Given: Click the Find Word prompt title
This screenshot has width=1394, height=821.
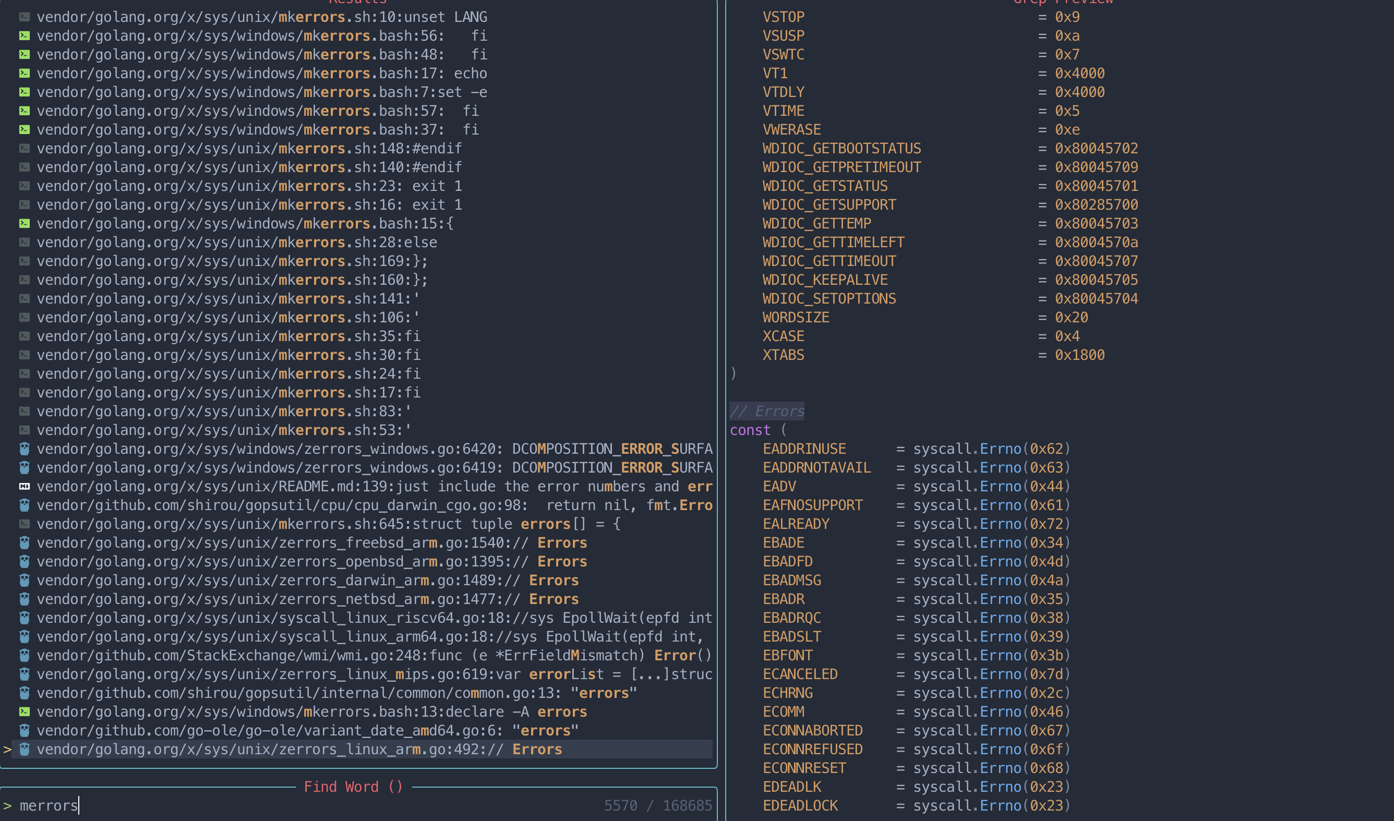Looking at the screenshot, I should pos(354,787).
